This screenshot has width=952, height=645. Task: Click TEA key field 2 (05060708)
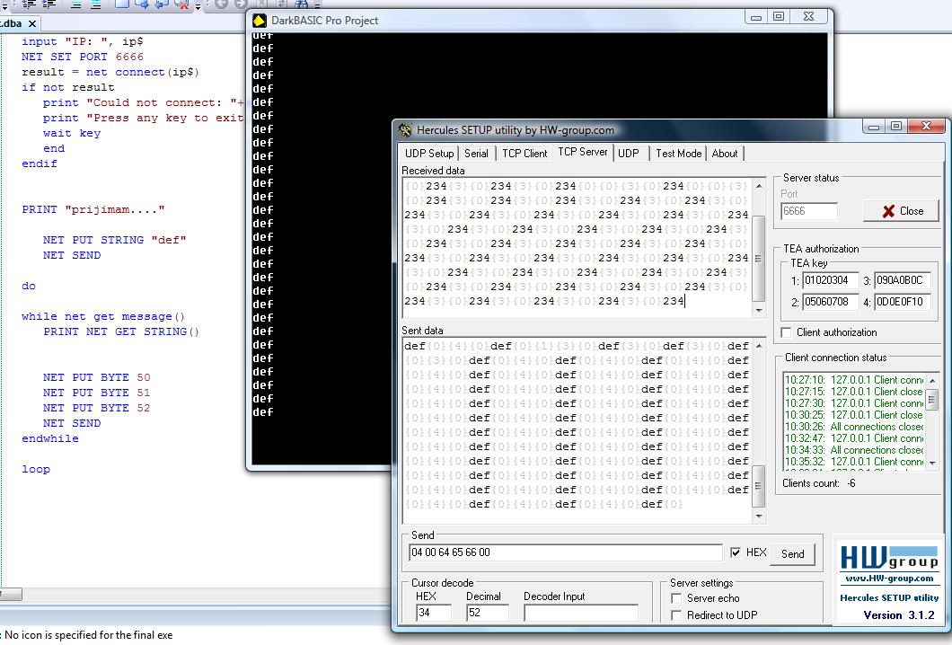(830, 301)
